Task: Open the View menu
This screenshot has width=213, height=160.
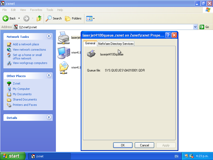Action: (x=23, y=10)
